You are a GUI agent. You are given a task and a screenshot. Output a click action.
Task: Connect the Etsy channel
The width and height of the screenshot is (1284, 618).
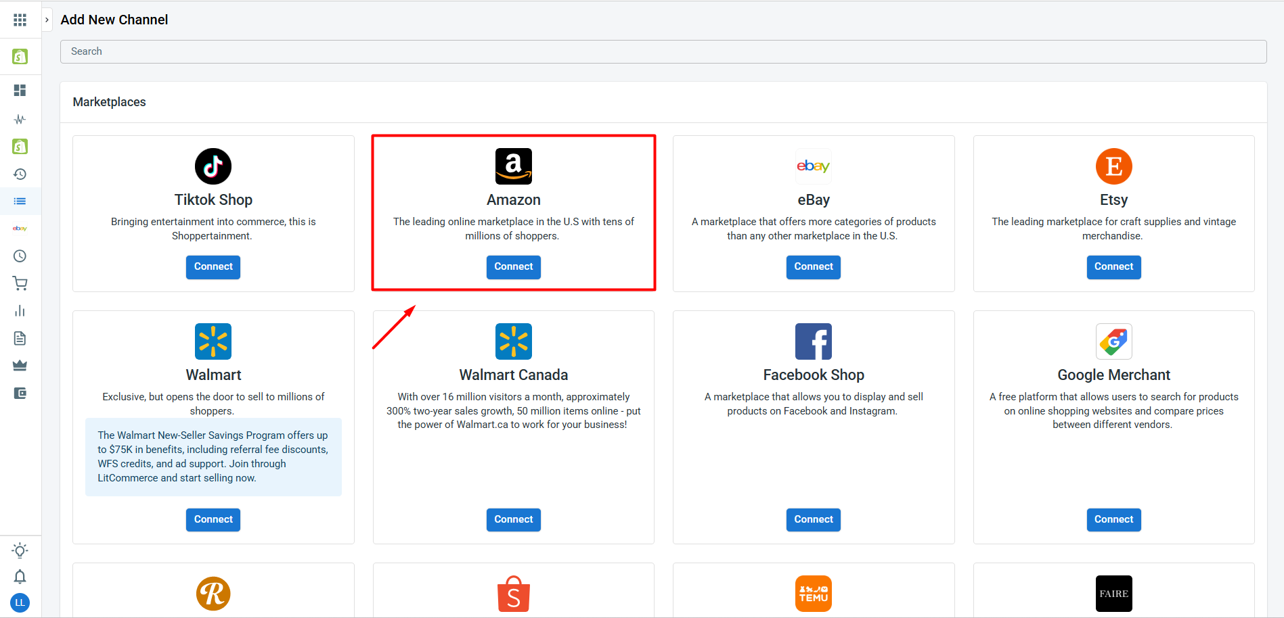pyautogui.click(x=1114, y=267)
